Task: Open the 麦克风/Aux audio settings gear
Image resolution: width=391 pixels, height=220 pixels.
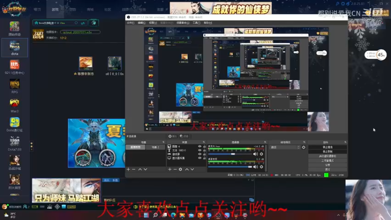Action: pos(261,154)
